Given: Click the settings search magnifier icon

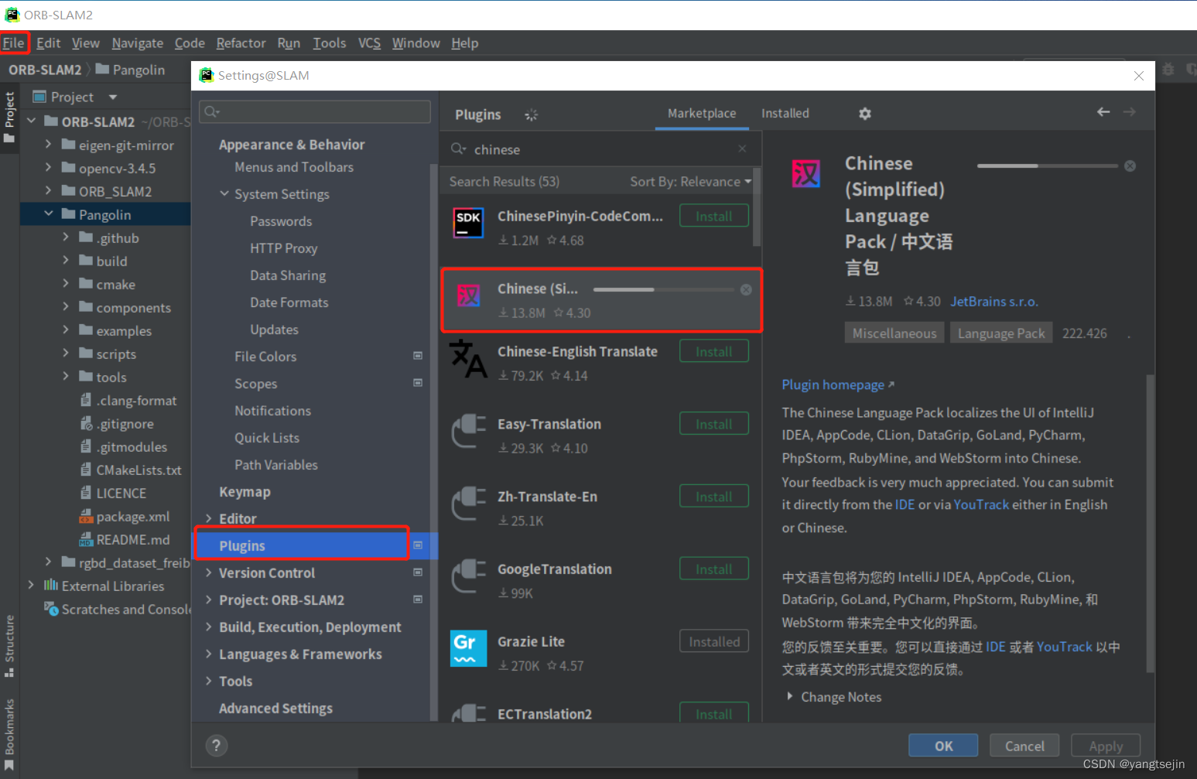Looking at the screenshot, I should [x=211, y=112].
